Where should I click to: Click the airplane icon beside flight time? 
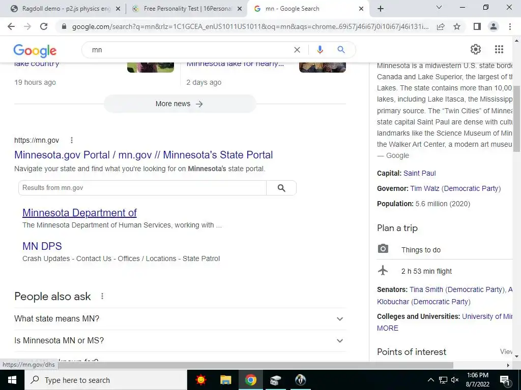[x=383, y=270]
